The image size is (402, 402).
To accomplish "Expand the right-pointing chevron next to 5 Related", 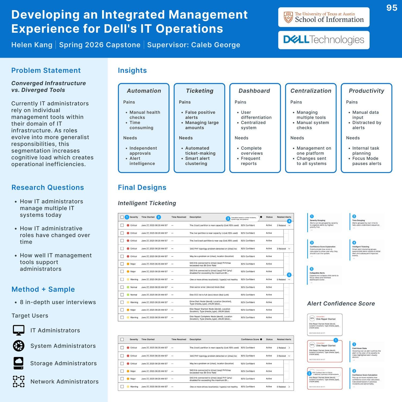I will (x=289, y=387).
